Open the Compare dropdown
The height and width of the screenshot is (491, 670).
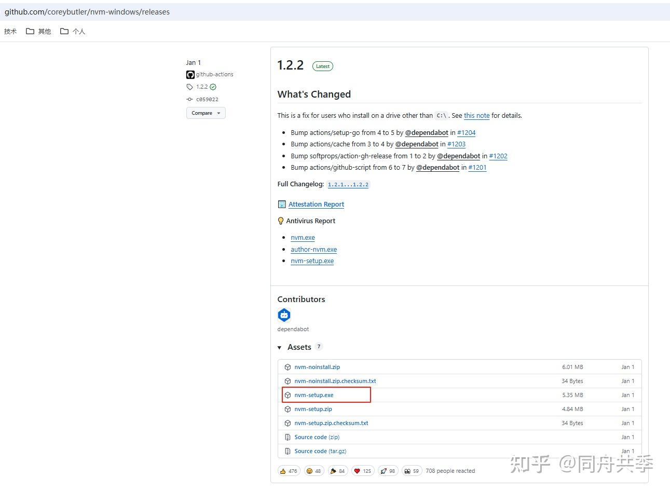(206, 113)
